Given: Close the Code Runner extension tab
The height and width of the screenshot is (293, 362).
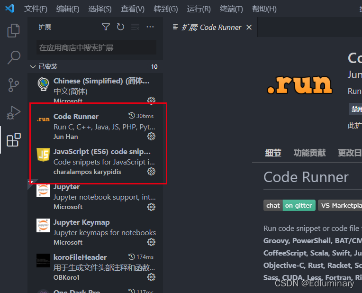Looking at the screenshot, I should (x=249, y=27).
